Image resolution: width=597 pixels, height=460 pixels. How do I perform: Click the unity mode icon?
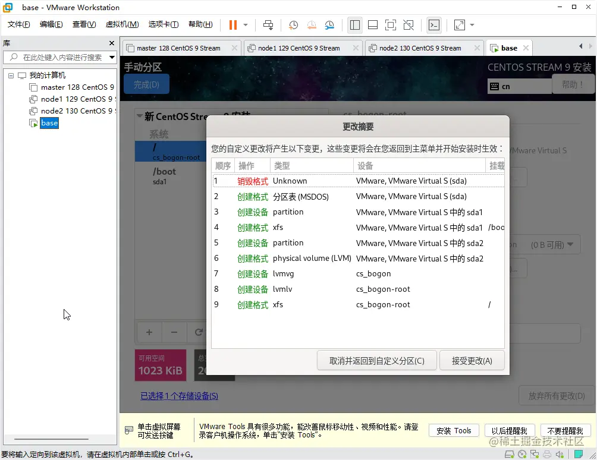tap(409, 25)
